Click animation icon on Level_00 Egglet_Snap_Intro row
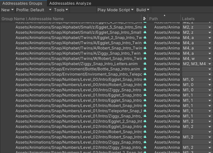The width and height of the screenshot is (213, 153). (145, 80)
